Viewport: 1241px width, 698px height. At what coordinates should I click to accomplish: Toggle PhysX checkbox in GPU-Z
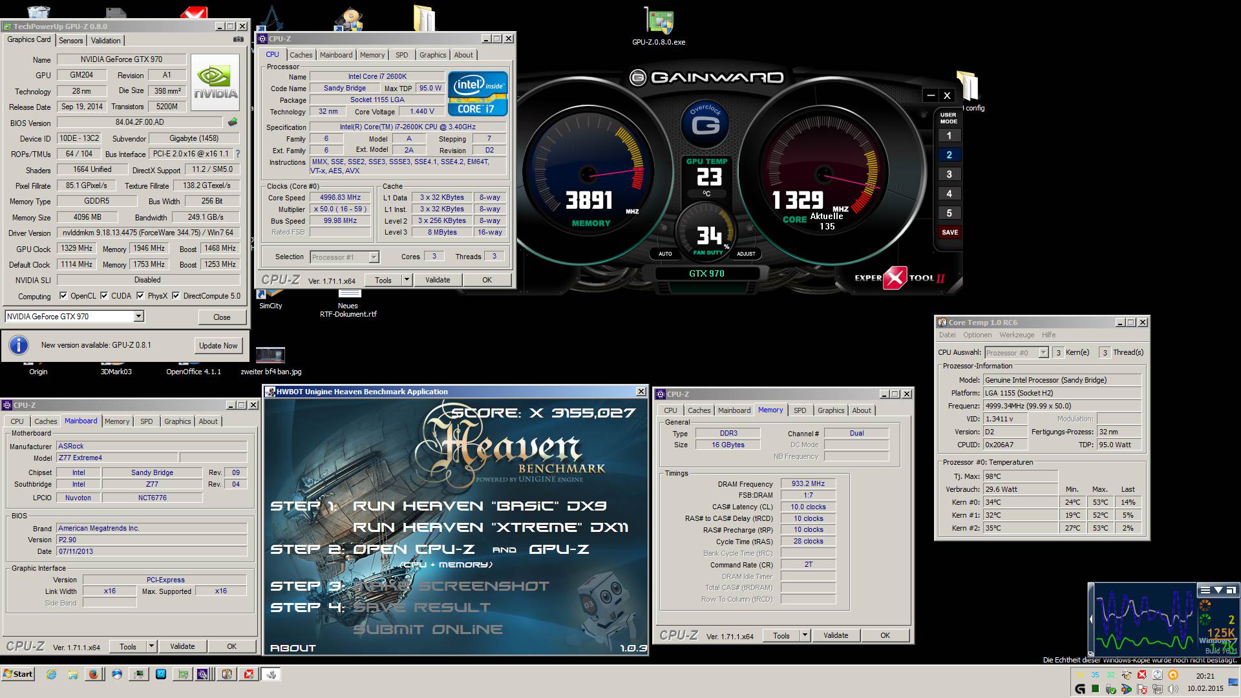(140, 296)
